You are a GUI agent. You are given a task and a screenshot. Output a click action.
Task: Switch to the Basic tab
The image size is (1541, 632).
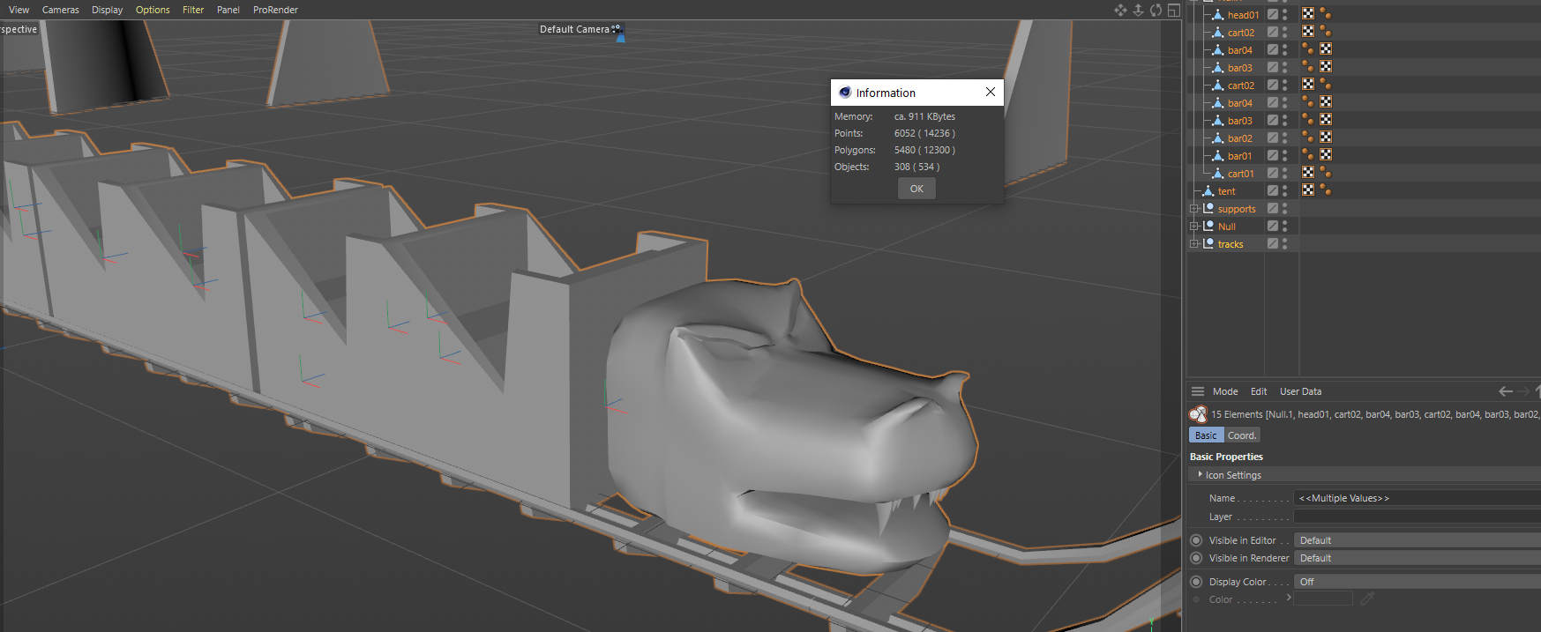pyautogui.click(x=1206, y=435)
